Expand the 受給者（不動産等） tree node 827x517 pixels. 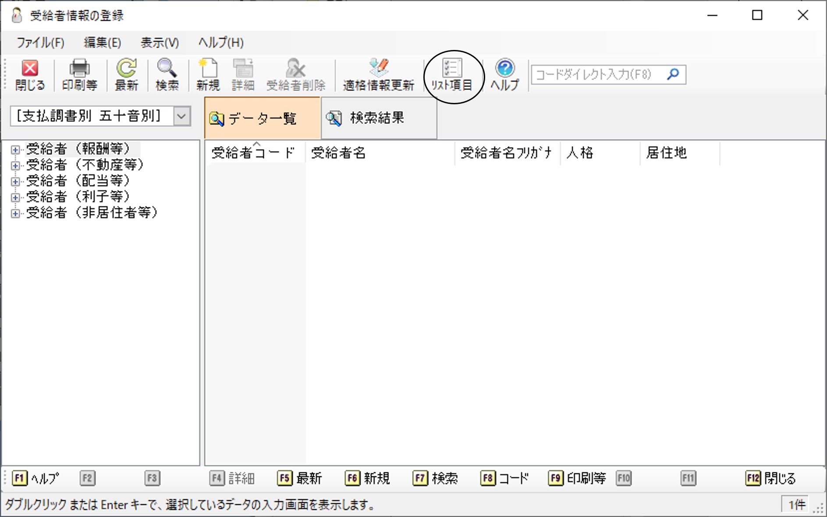[15, 166]
